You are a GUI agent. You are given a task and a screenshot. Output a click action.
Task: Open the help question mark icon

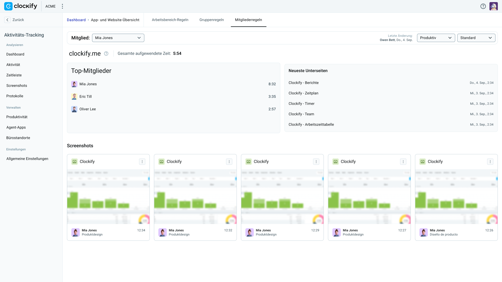coord(483,6)
